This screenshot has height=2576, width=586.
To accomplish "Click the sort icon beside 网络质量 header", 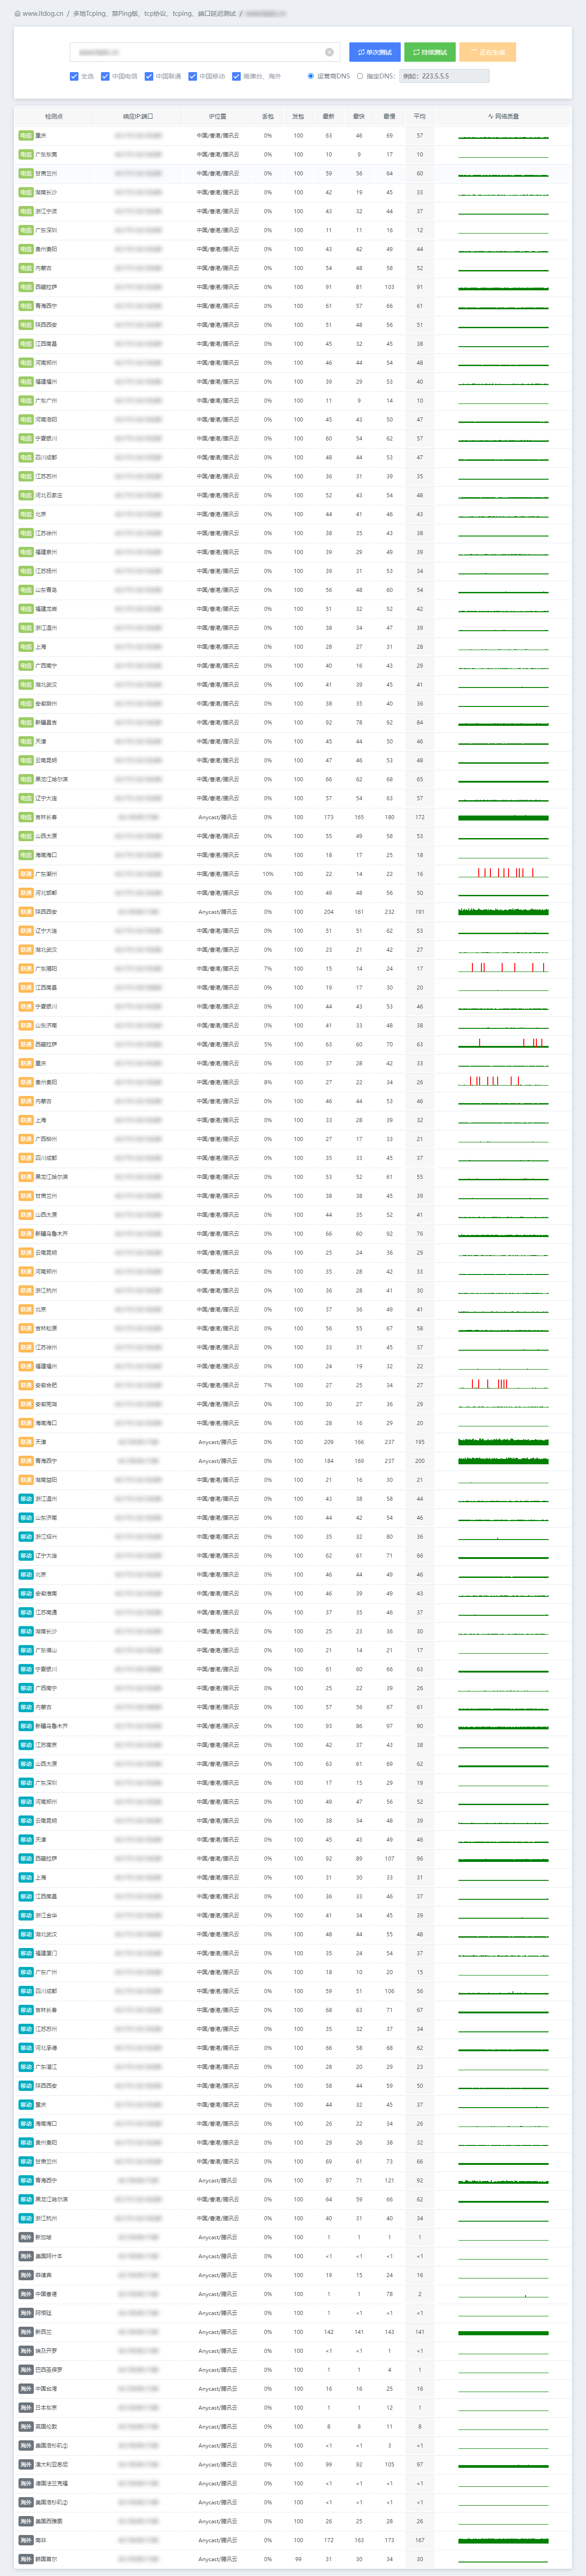I will 490,116.
